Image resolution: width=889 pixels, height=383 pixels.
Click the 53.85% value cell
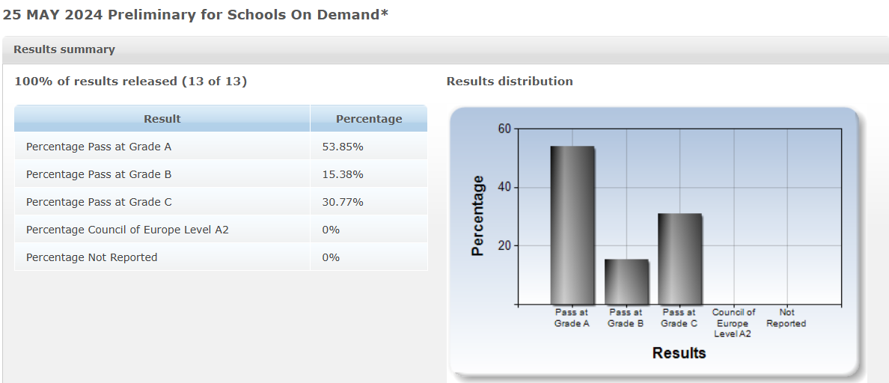tap(369, 147)
